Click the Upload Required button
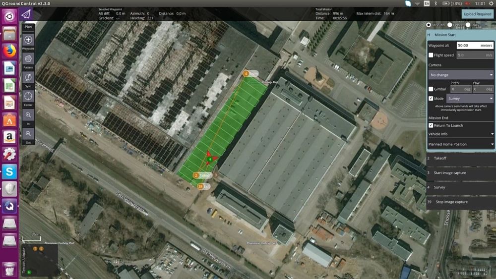496x279 pixels. point(477,14)
